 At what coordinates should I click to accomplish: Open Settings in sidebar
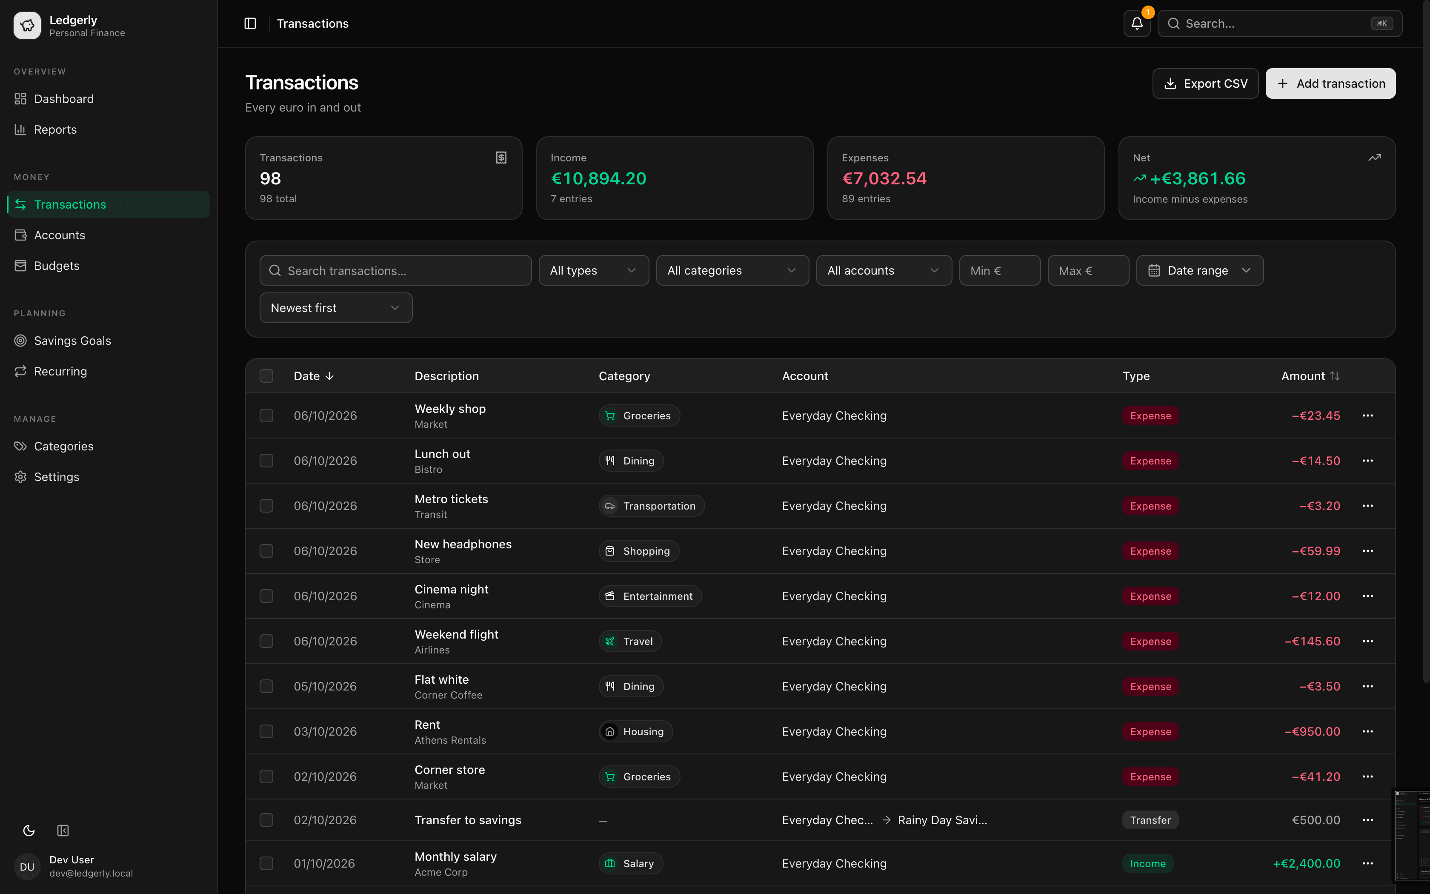click(109, 477)
